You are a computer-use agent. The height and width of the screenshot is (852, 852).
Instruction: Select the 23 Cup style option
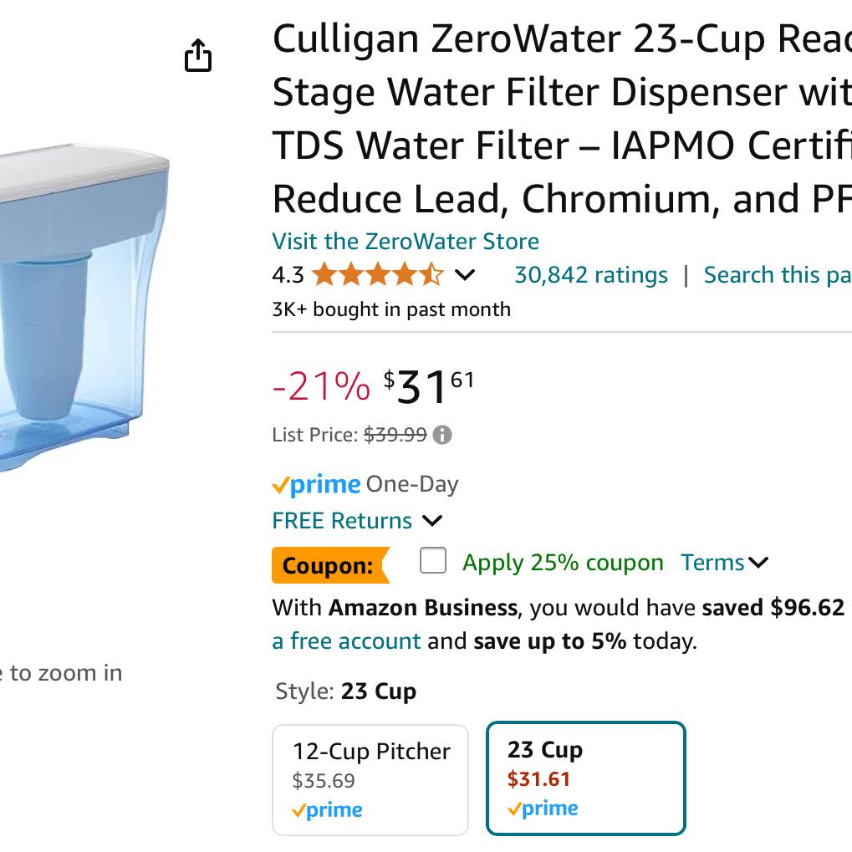click(x=586, y=778)
